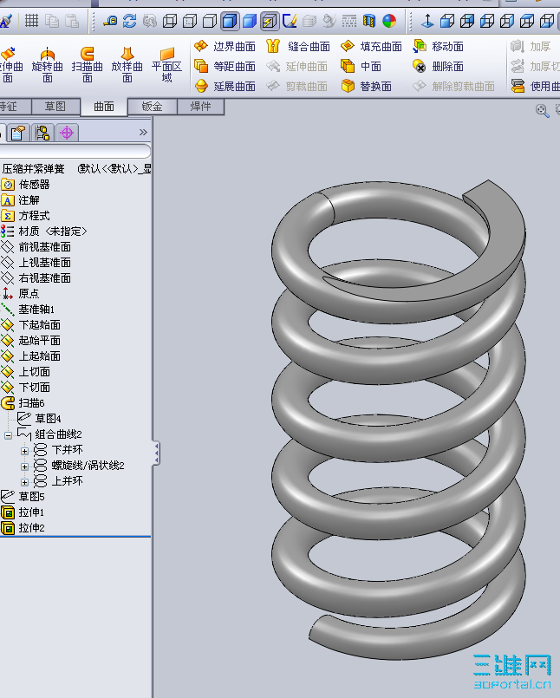The image size is (560, 698).
Task: Click the Edit Appearance color ball icon
Action: 389,21
